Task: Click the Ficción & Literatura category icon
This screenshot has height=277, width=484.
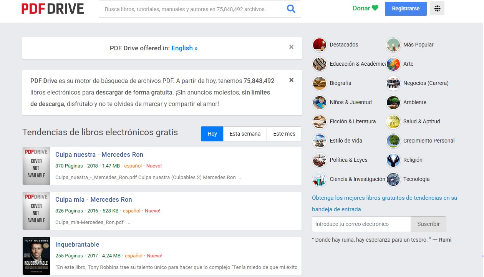Action: (x=320, y=122)
